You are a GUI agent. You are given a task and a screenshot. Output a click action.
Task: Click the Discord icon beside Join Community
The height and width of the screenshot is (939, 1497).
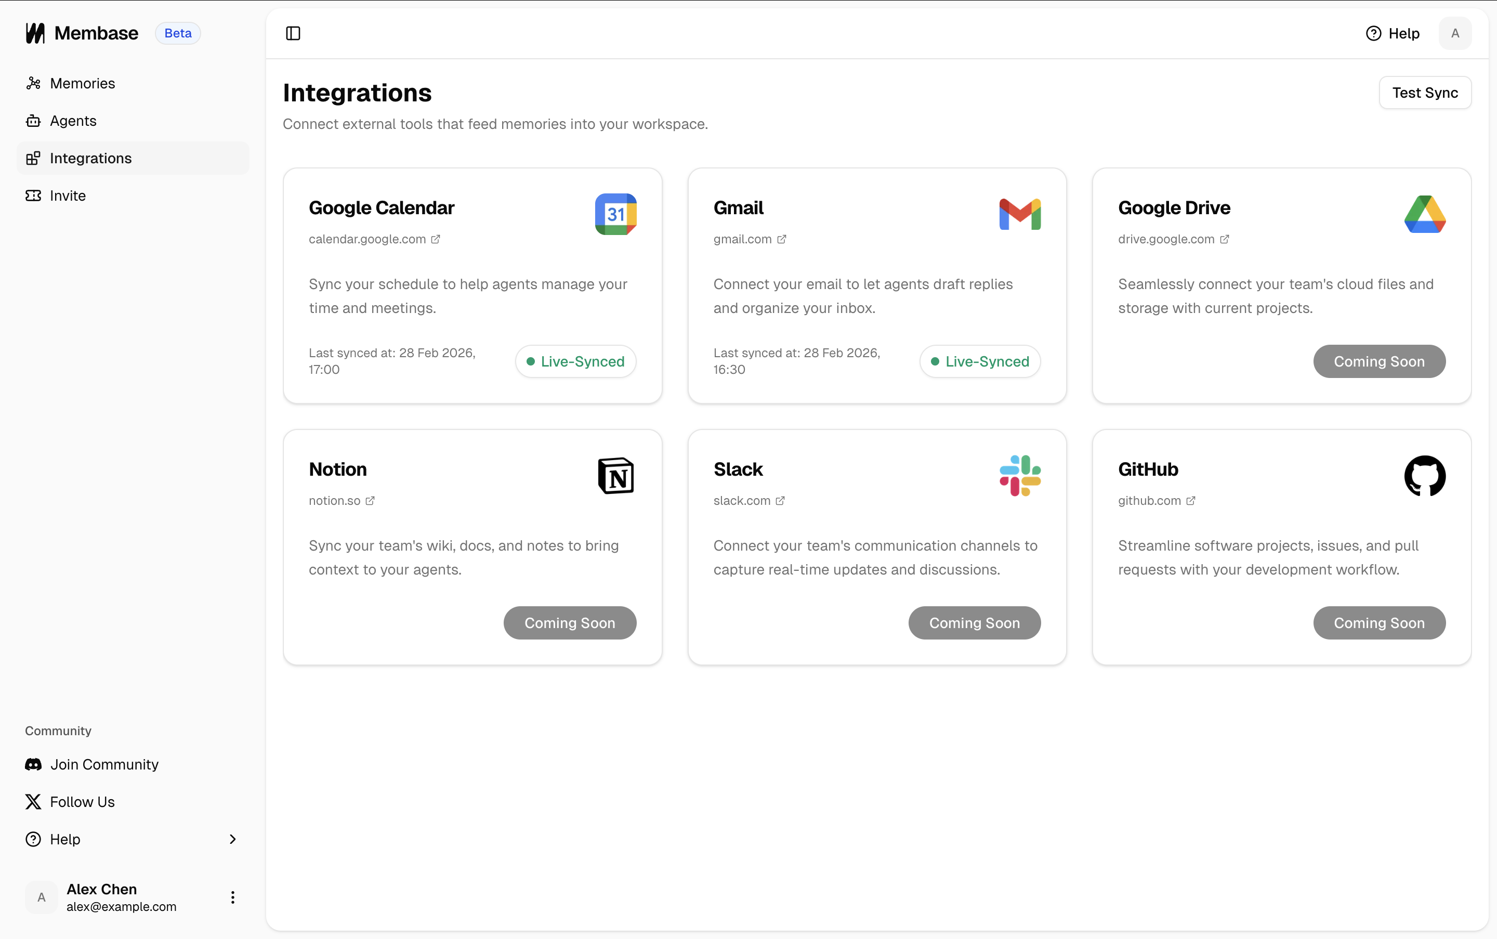(x=34, y=764)
